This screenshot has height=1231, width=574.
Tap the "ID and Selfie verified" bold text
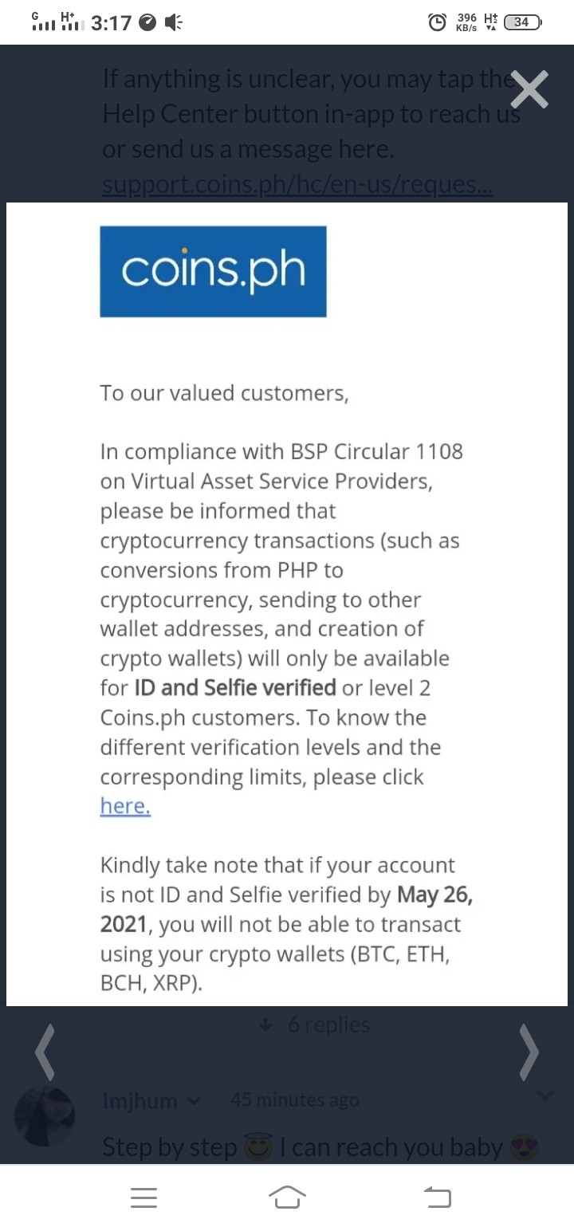point(235,687)
